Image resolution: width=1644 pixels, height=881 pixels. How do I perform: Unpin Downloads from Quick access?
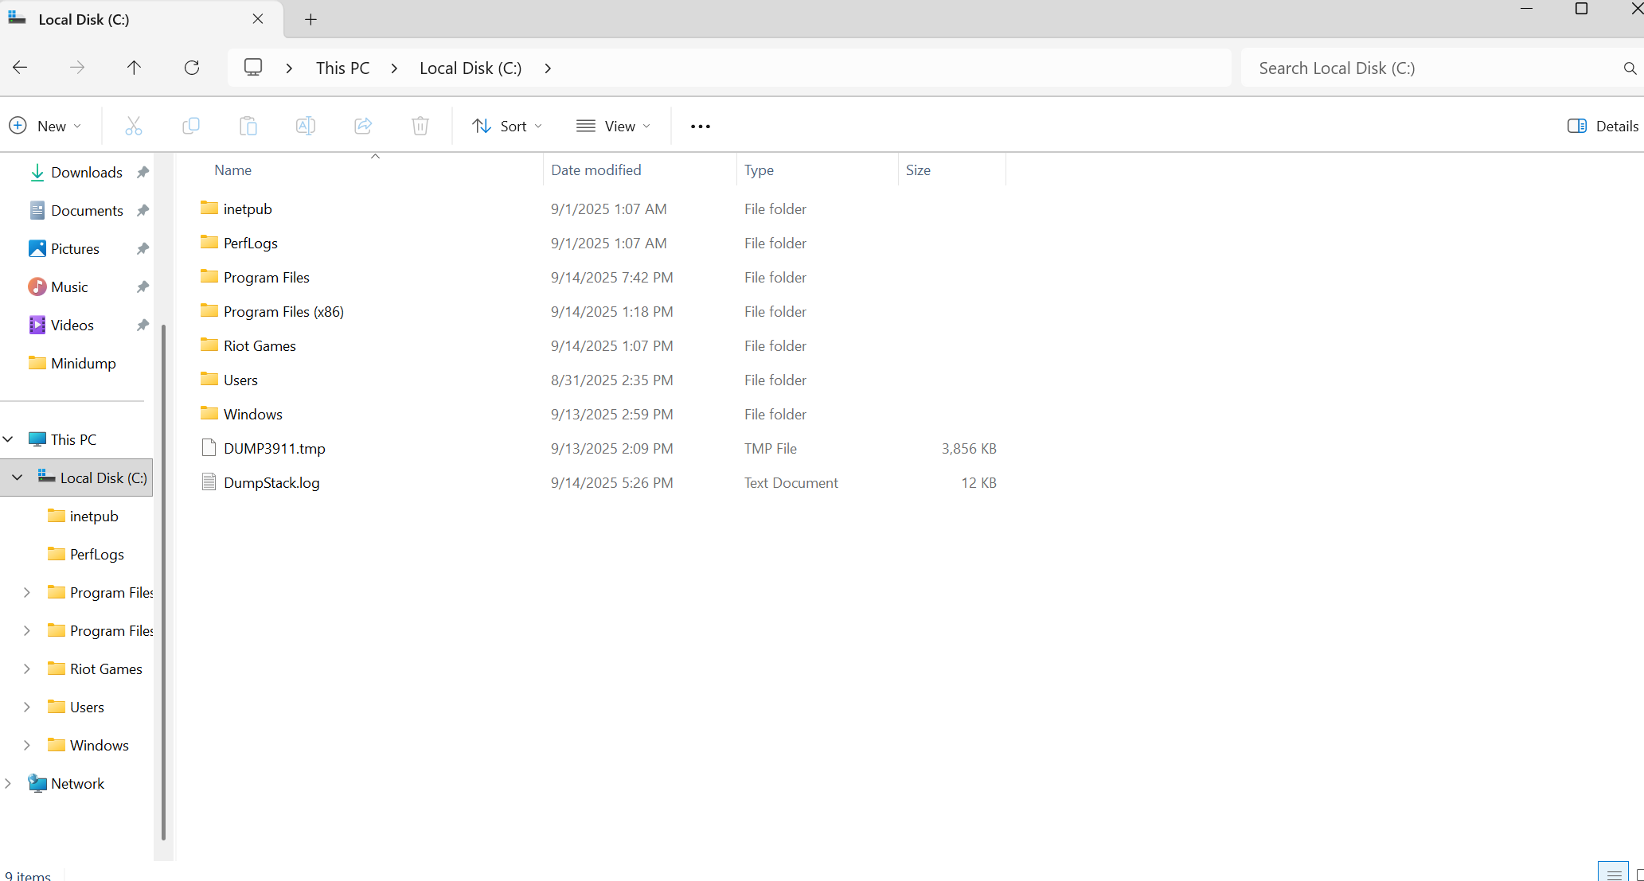[x=143, y=172]
